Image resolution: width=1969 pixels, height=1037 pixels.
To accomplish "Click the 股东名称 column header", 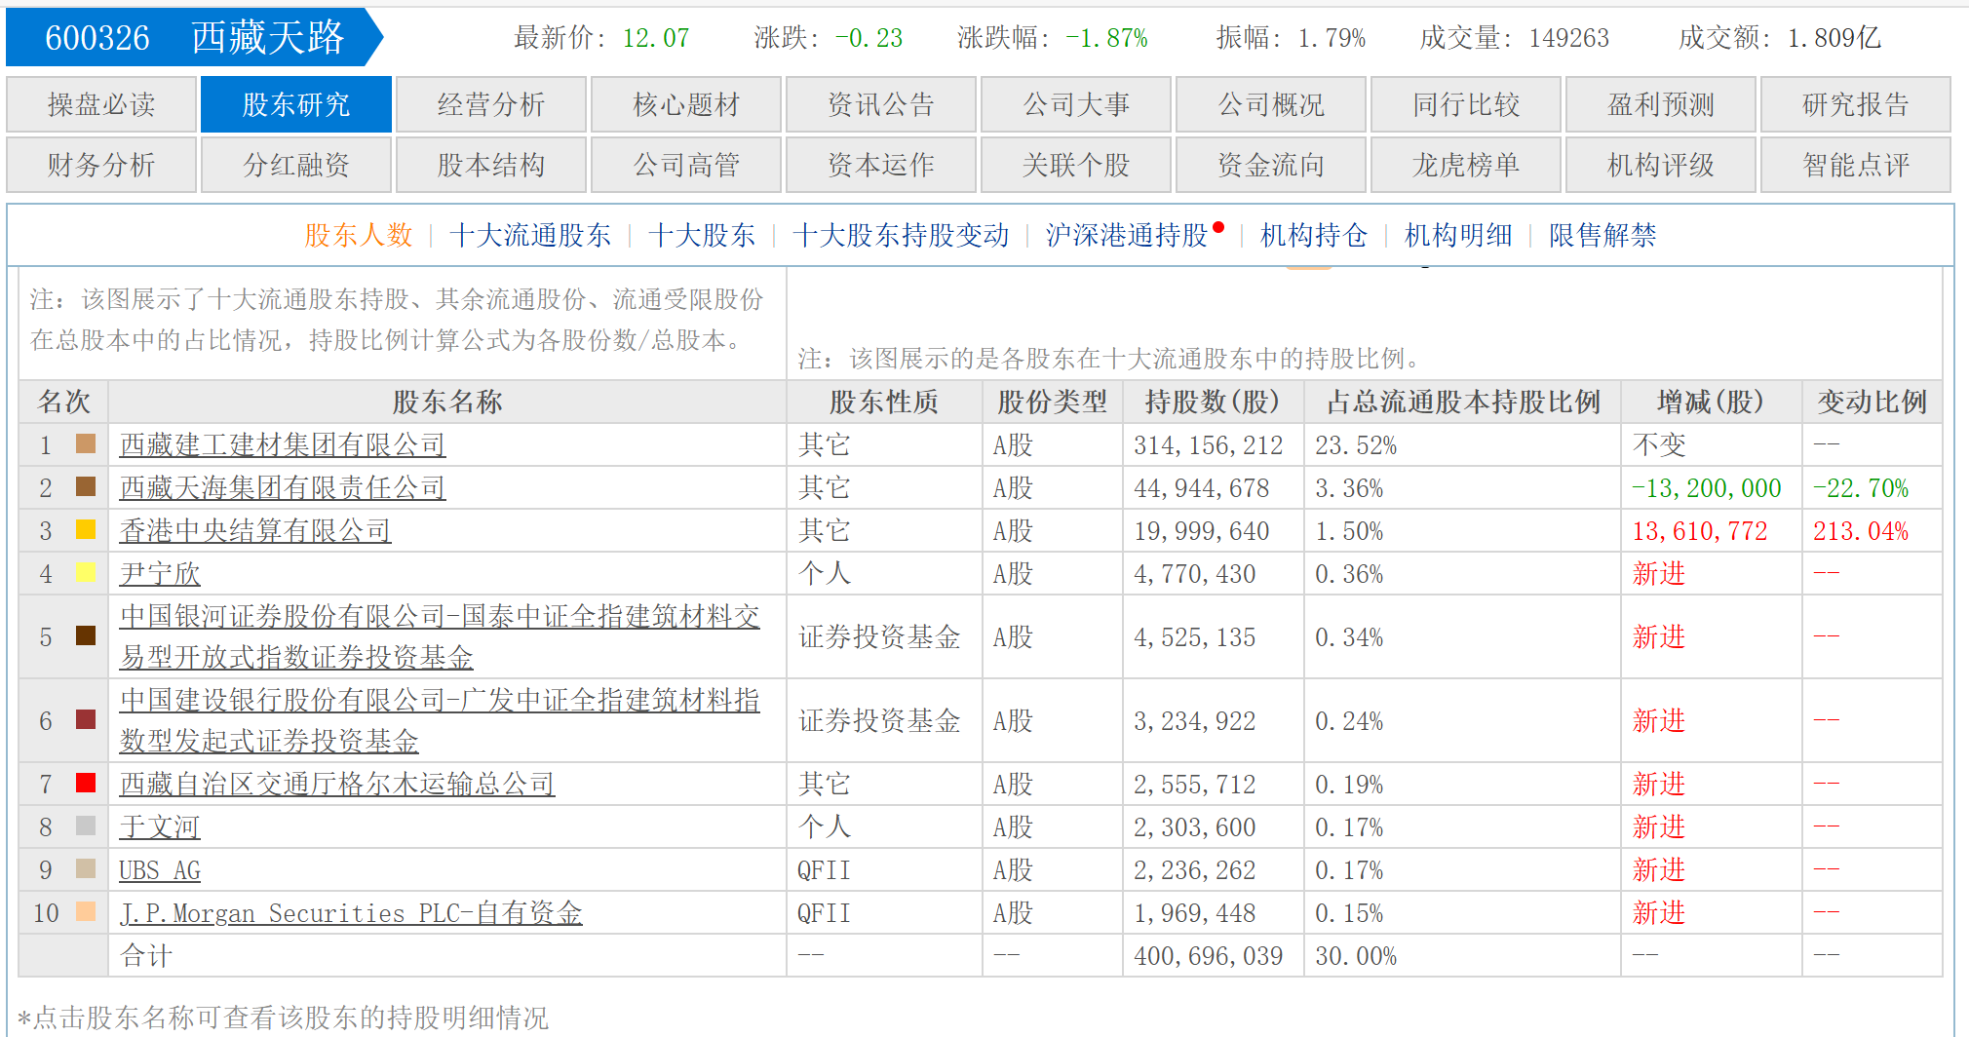I will (447, 402).
